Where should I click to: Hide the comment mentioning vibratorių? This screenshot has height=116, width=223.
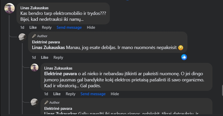click(x=115, y=94)
